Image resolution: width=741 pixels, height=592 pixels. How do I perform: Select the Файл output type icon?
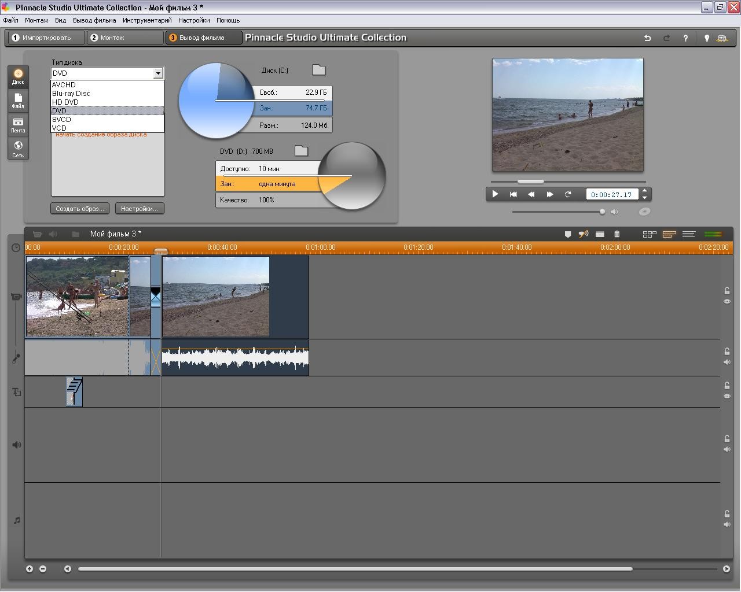click(x=18, y=101)
